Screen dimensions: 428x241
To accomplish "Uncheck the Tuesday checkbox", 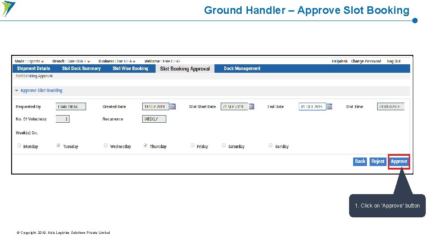I will coord(58,145).
